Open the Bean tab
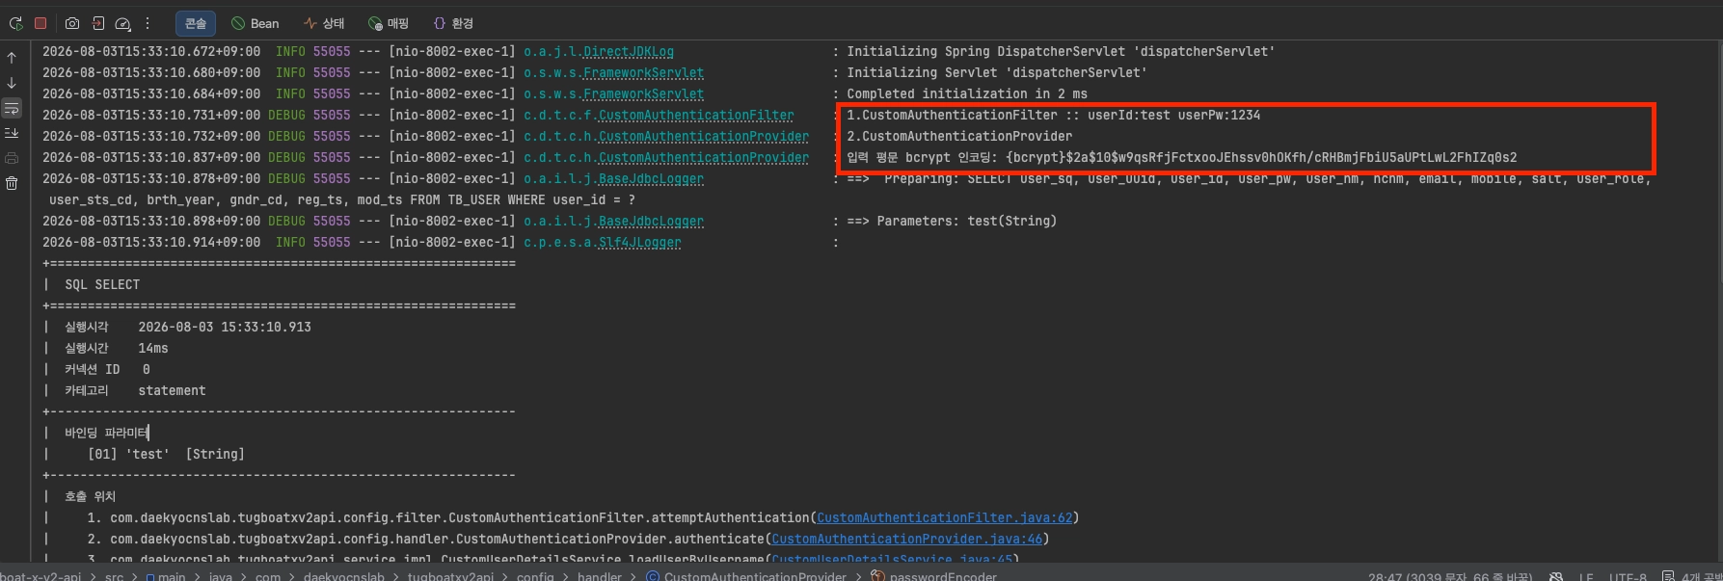 click(256, 23)
